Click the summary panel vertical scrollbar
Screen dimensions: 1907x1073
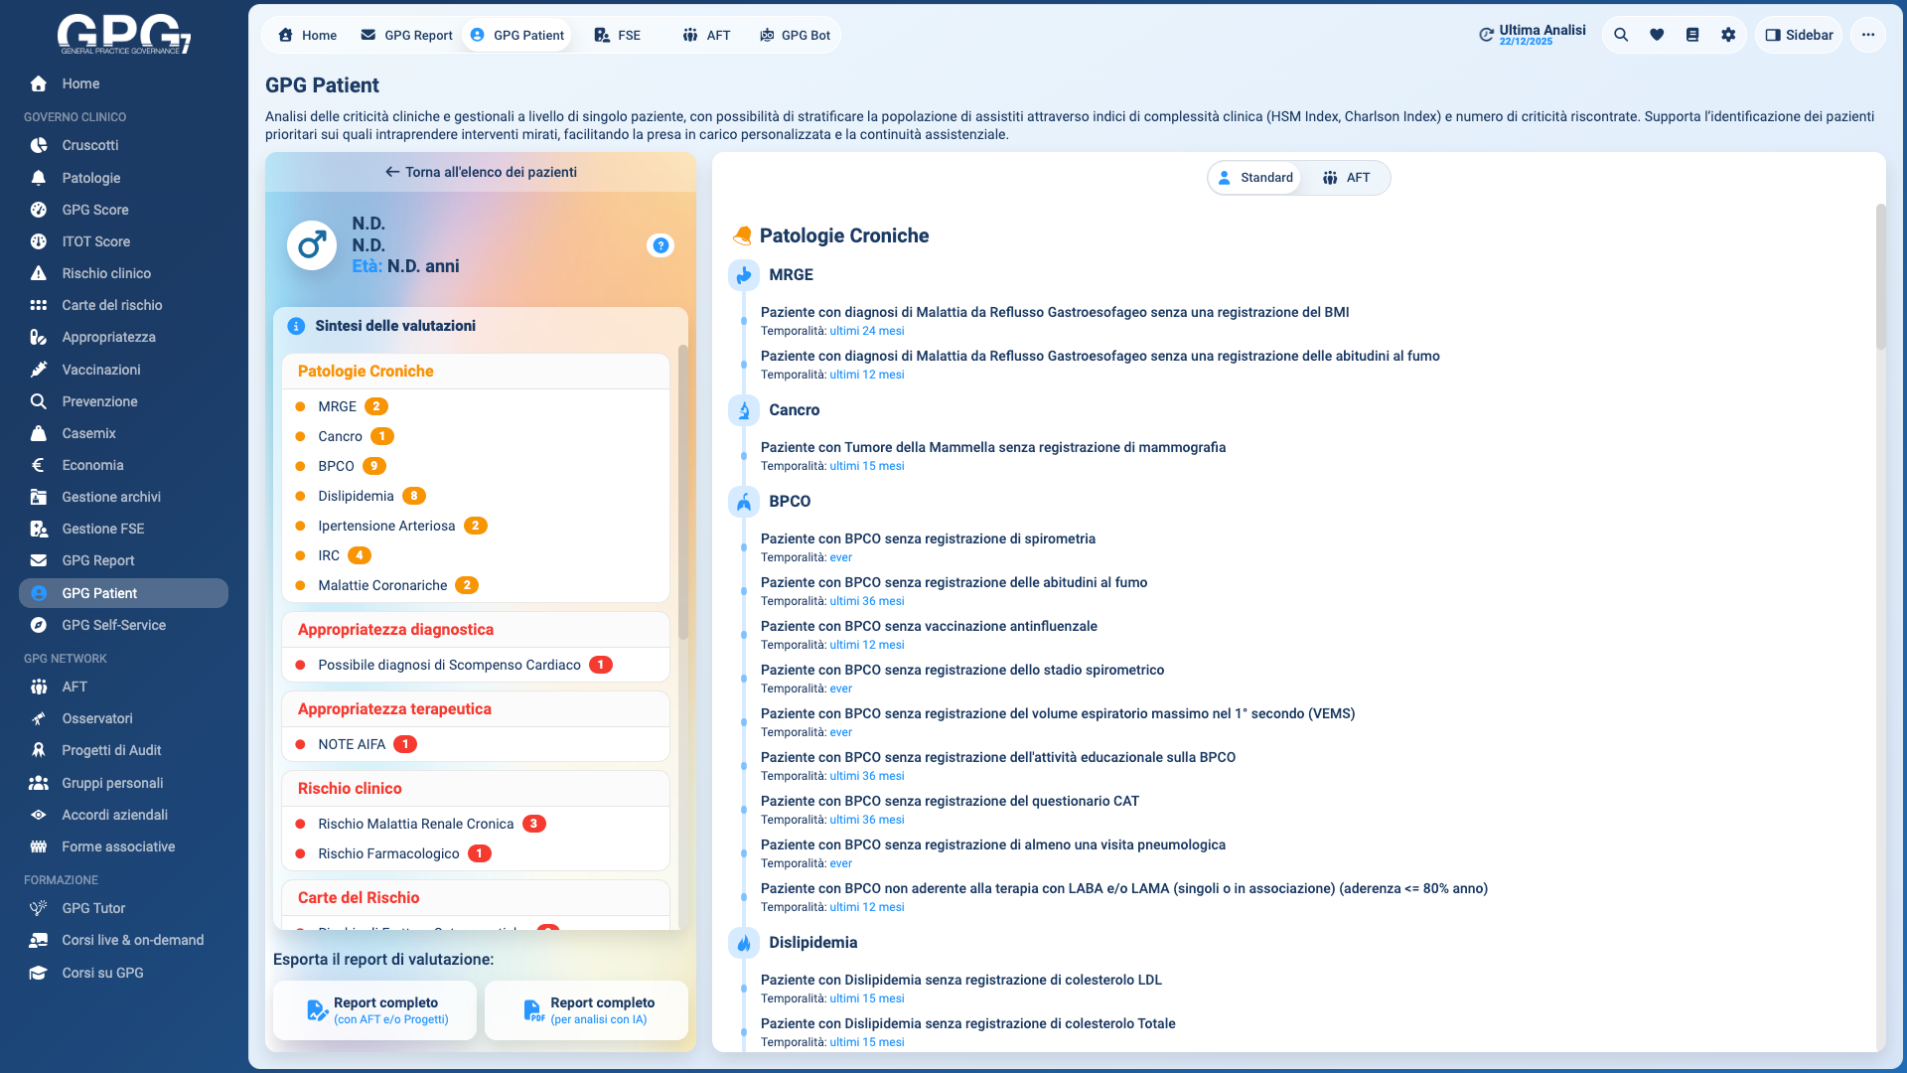[682, 493]
